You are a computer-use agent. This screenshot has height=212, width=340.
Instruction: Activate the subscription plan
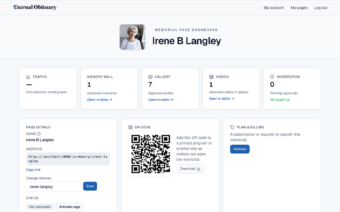[240, 149]
